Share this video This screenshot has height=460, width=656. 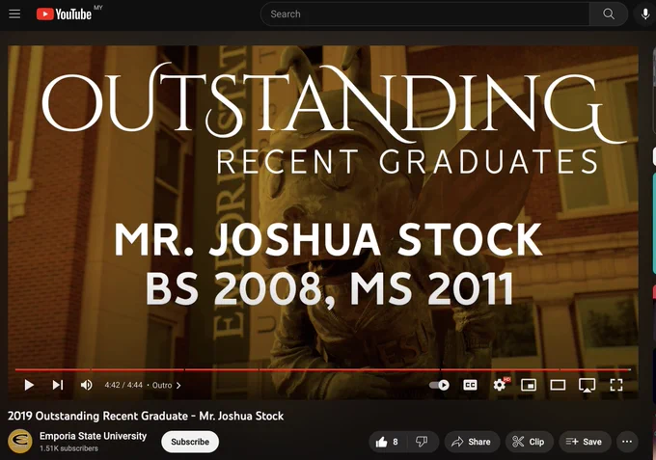(472, 442)
